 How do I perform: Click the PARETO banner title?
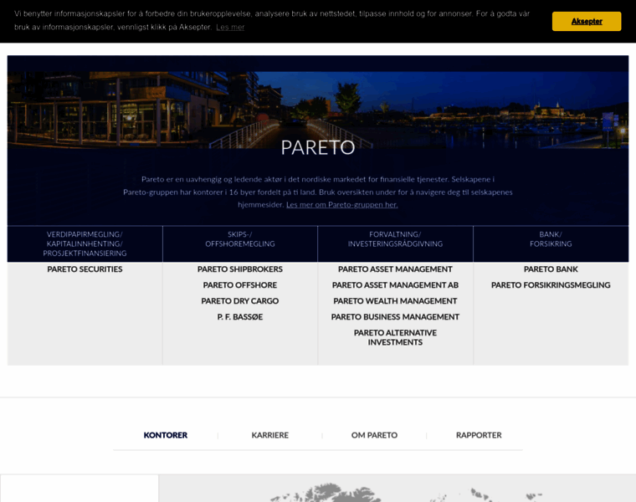coord(318,147)
